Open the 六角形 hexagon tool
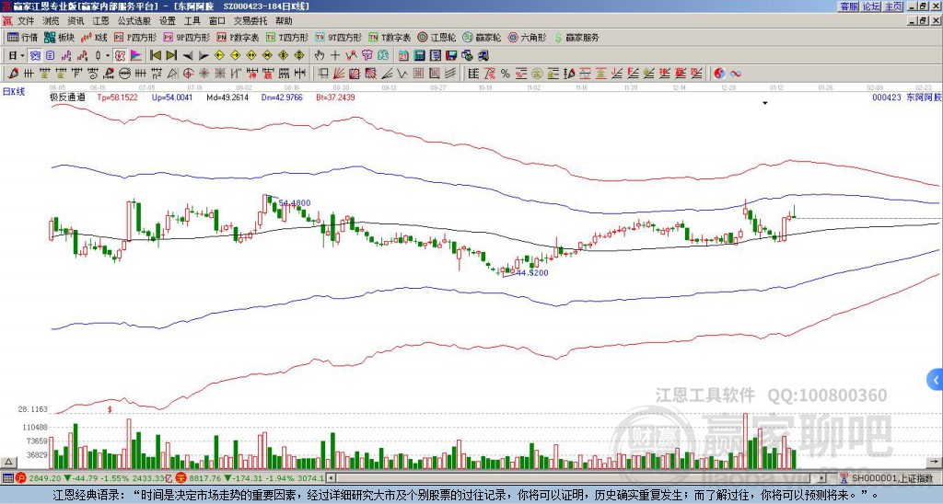 coord(528,37)
